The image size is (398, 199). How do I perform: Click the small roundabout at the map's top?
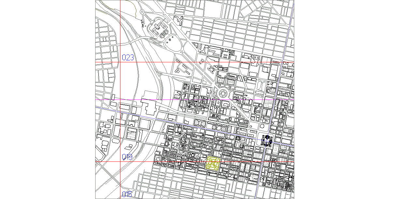point(142,12)
